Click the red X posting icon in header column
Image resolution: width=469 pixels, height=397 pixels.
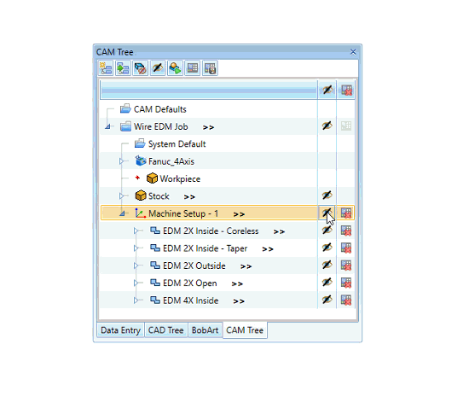(x=346, y=90)
